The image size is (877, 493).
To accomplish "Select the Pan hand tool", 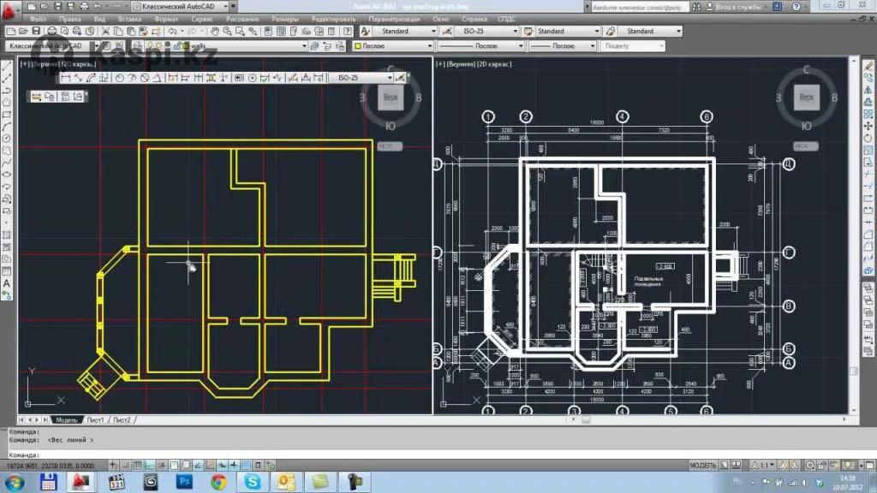I will [215, 32].
